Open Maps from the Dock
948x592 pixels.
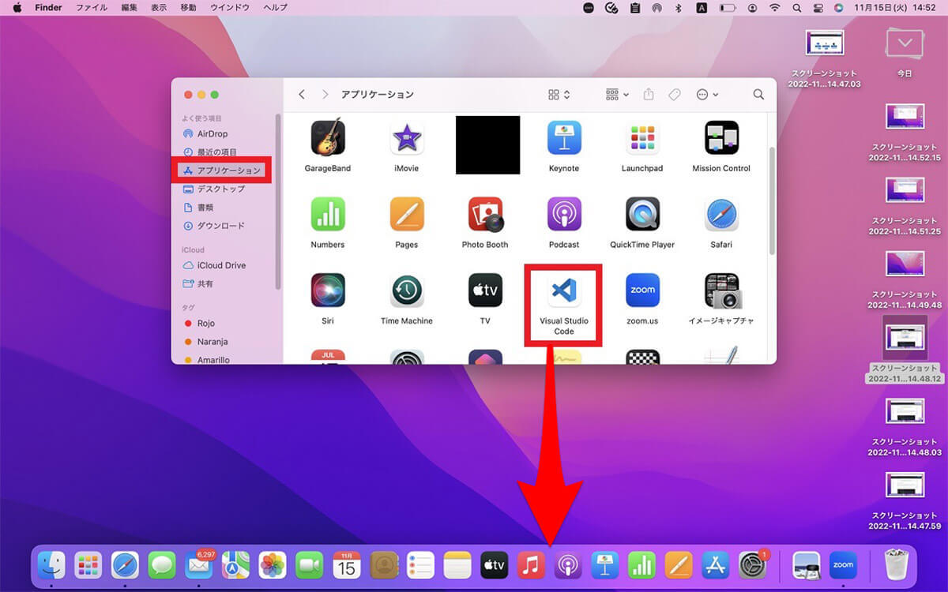(x=235, y=565)
